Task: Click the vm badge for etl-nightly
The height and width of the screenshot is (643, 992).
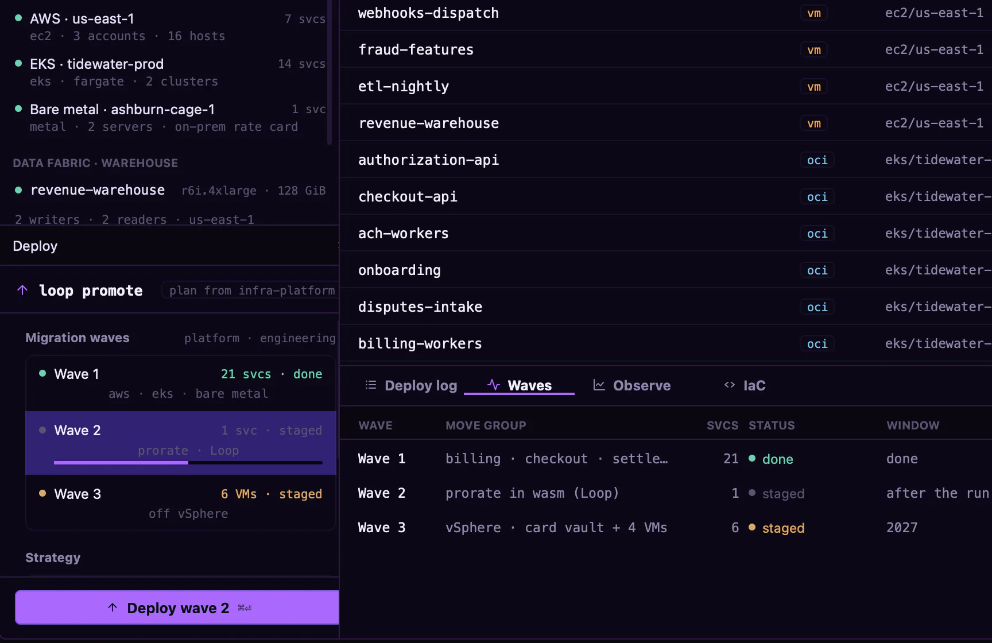Action: pyautogui.click(x=813, y=87)
